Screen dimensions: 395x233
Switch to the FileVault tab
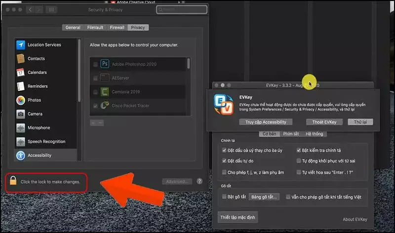pyautogui.click(x=95, y=28)
